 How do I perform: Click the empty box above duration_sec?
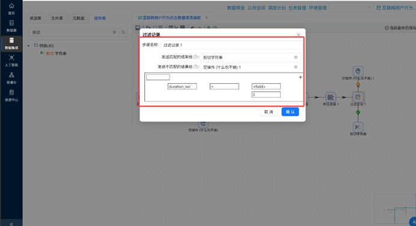pos(158,77)
